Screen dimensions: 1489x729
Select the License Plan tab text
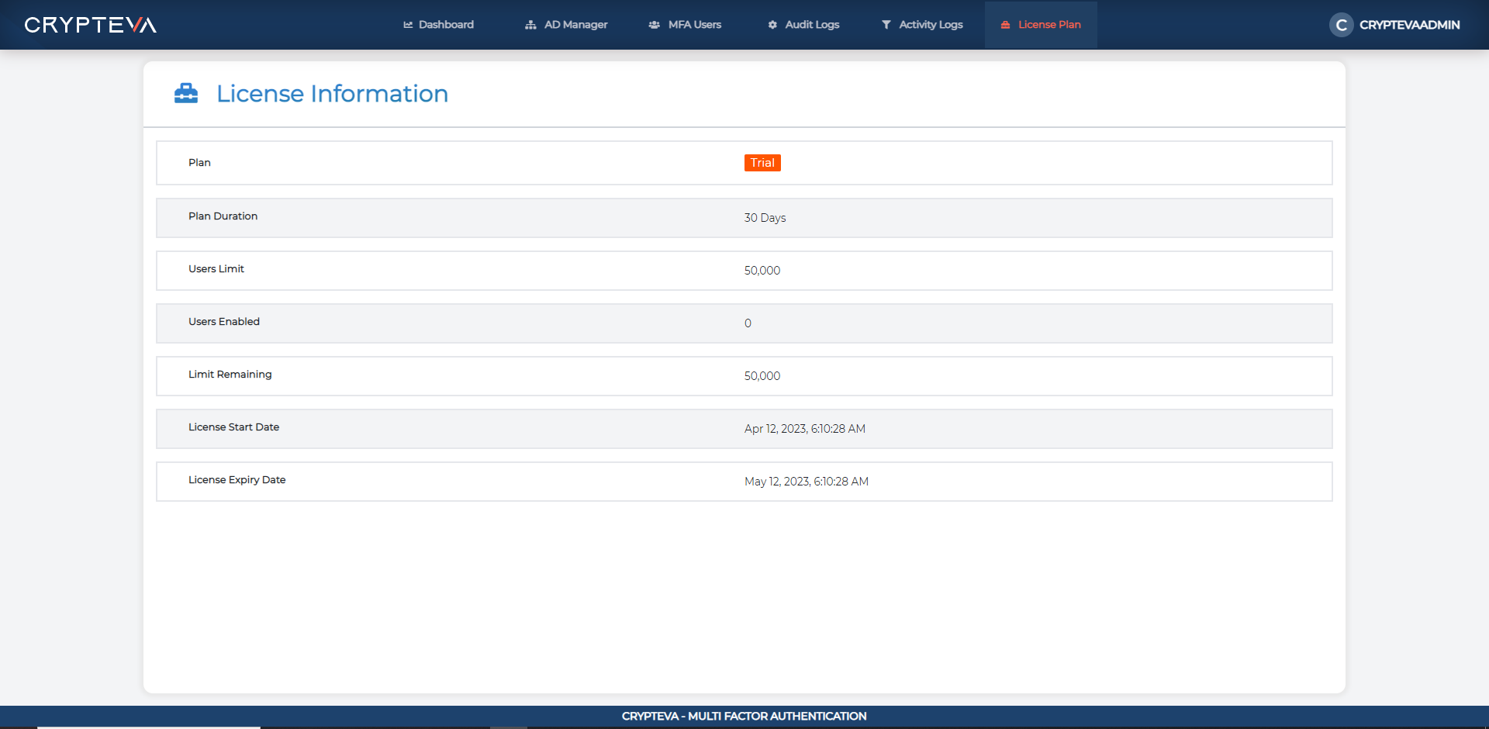tap(1049, 25)
